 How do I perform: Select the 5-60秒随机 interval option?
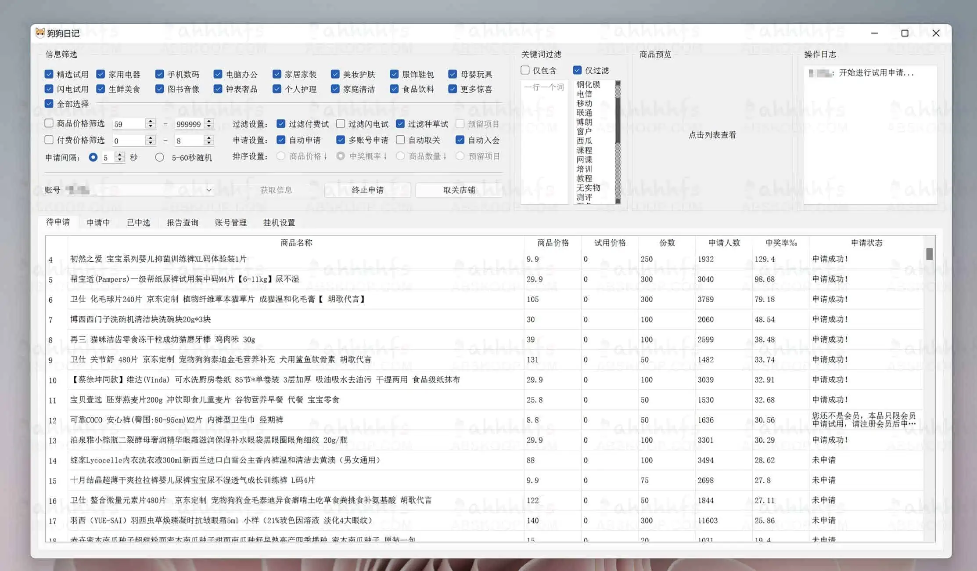pos(160,157)
